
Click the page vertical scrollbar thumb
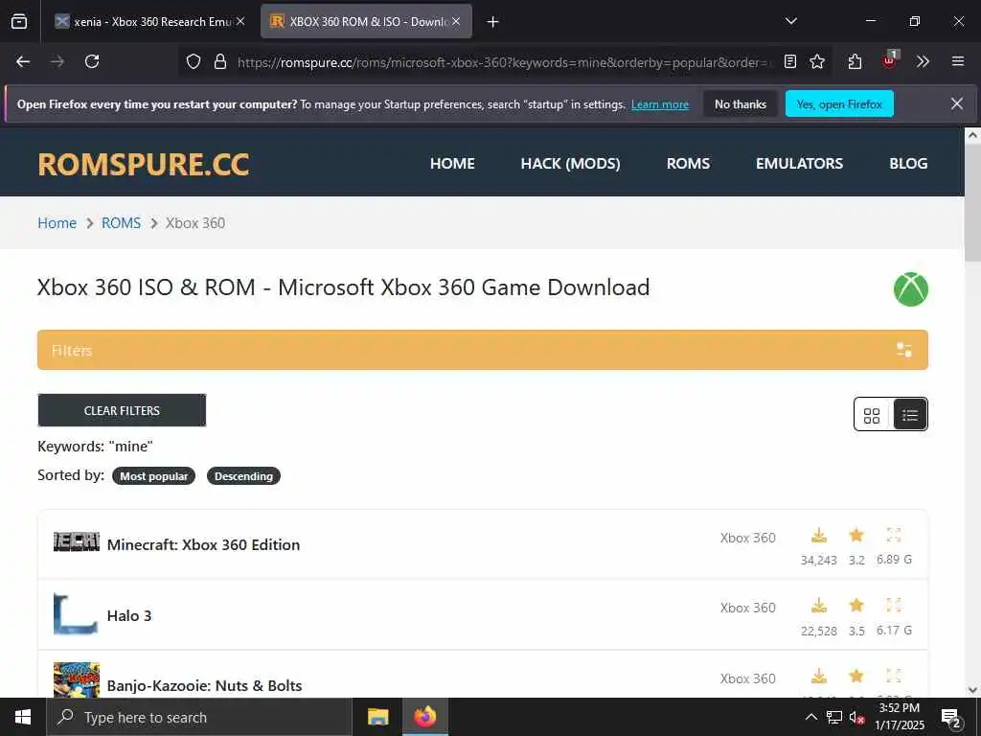pyautogui.click(x=972, y=204)
